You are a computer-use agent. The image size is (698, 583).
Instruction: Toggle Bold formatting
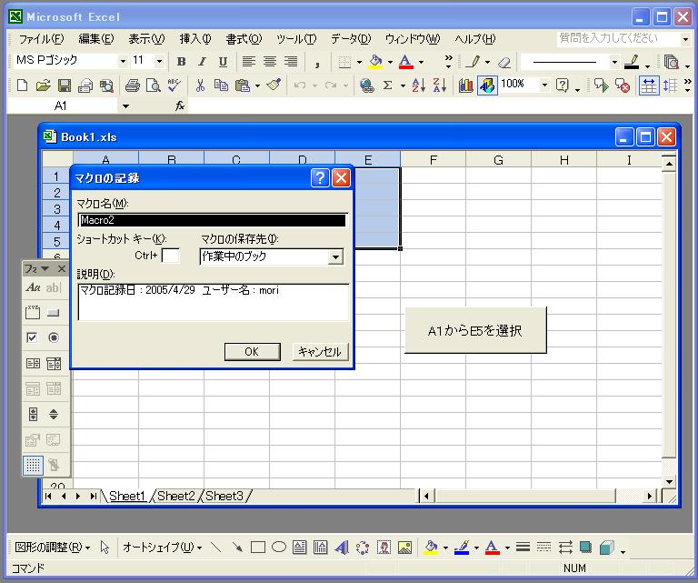point(181,62)
